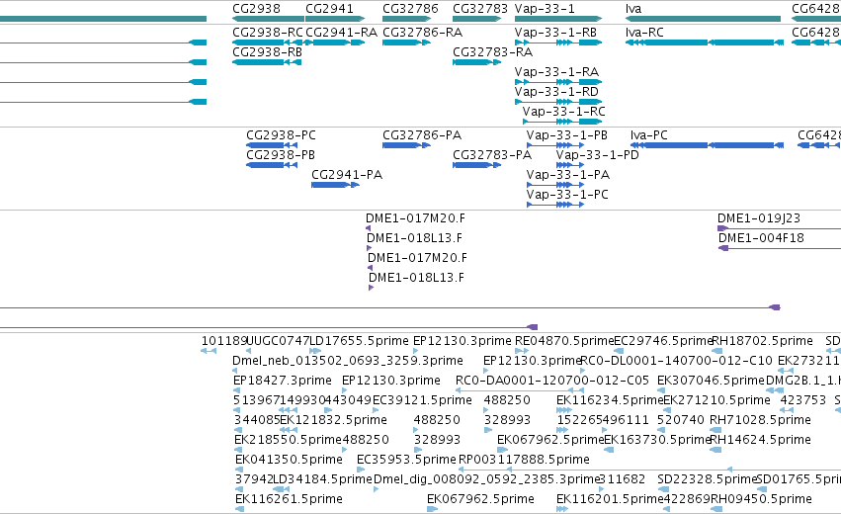Click EST label RP003117888.5prime
Image resolution: width=841 pixels, height=514 pixels.
click(x=524, y=460)
